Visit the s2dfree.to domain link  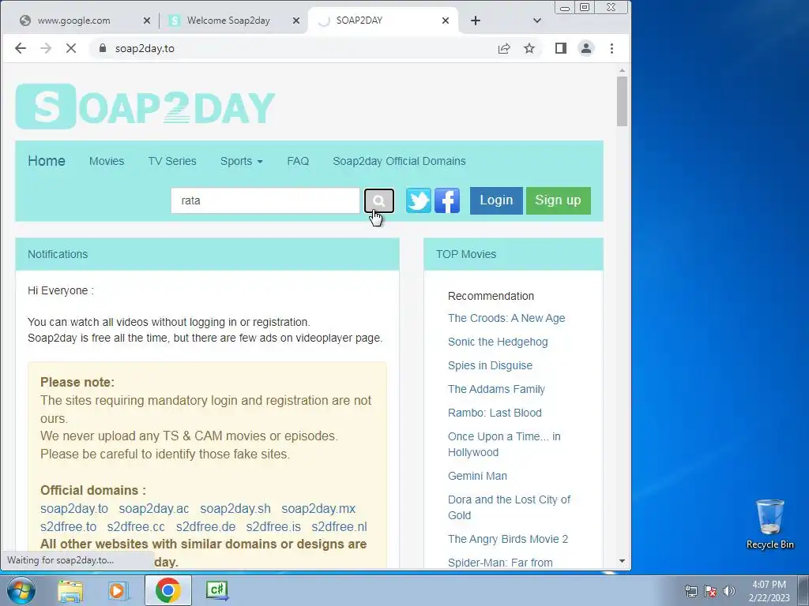69,526
